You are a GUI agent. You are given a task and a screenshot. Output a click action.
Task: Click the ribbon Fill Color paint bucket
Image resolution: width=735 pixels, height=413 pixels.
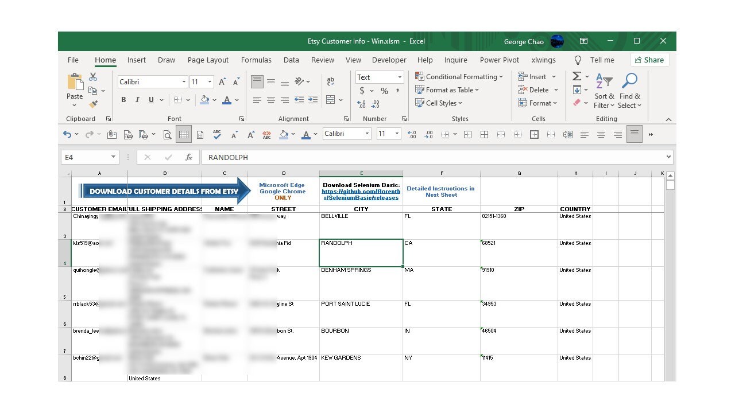tap(204, 100)
